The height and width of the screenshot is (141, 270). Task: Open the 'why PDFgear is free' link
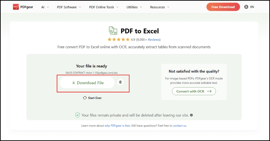(117, 126)
